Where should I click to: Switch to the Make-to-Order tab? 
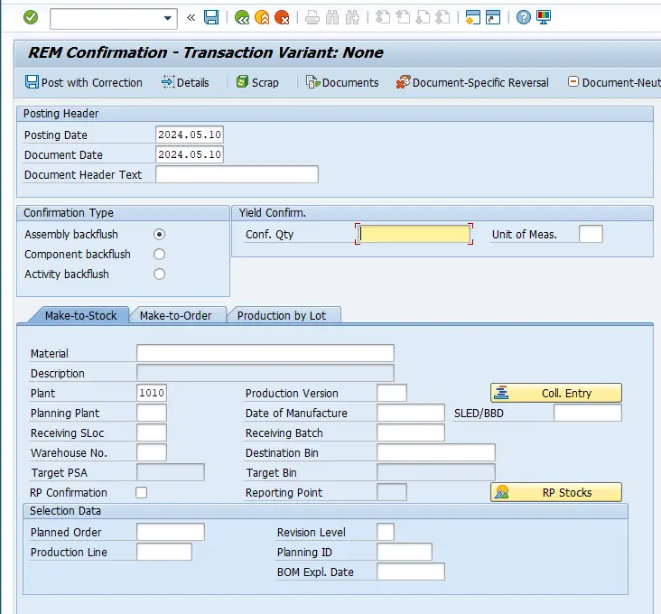175,315
